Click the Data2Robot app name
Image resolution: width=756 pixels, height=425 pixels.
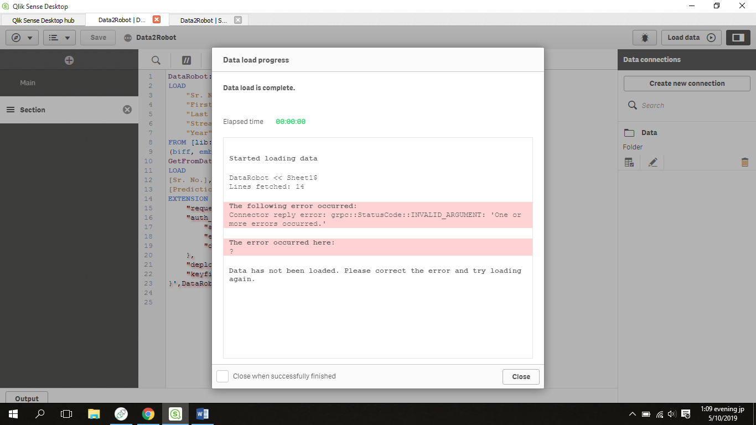(157, 38)
